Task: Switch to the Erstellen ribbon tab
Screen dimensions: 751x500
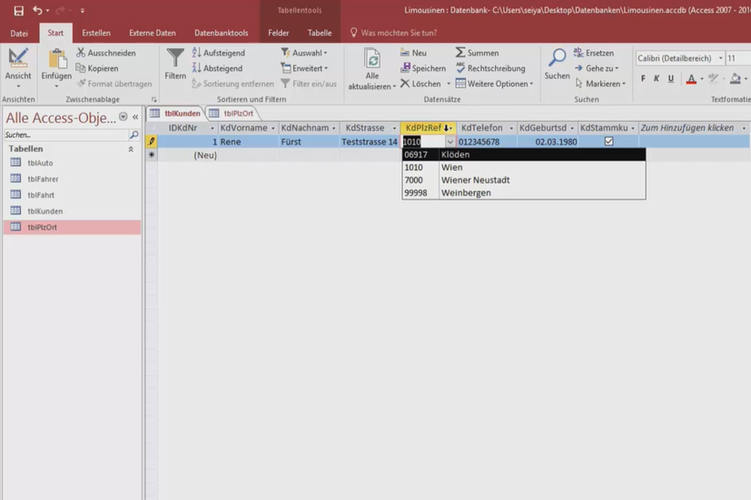Action: click(96, 32)
